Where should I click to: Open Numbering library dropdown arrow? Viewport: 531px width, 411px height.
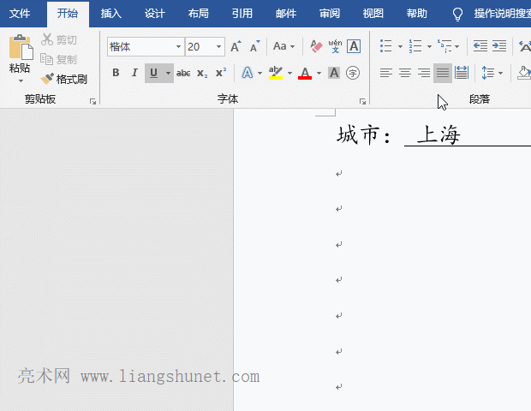429,46
